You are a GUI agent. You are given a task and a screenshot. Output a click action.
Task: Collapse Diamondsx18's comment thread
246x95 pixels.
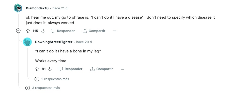[x=18, y=31]
